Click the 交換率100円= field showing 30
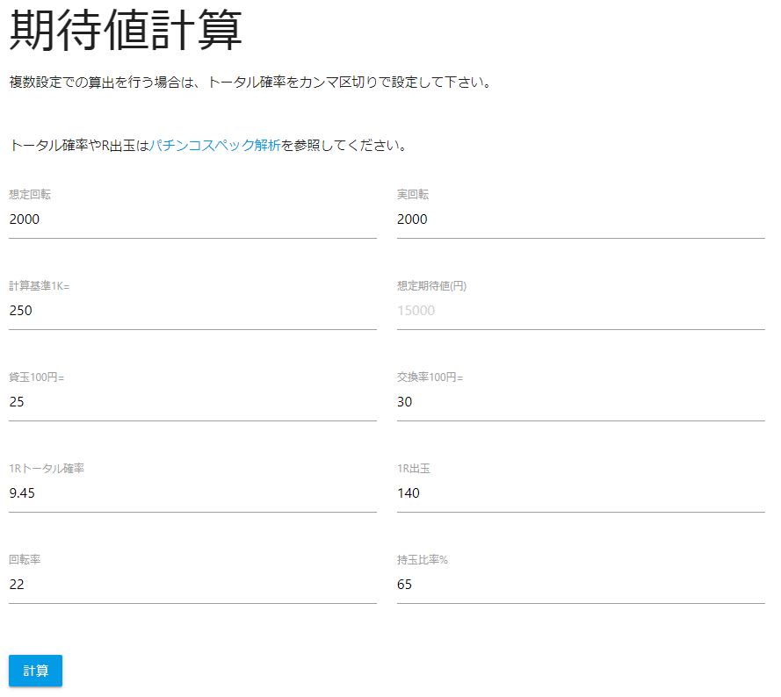The height and width of the screenshot is (697, 781). point(580,402)
